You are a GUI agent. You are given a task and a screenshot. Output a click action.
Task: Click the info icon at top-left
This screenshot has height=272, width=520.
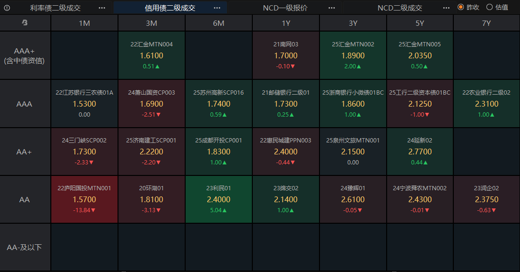click(x=7, y=8)
